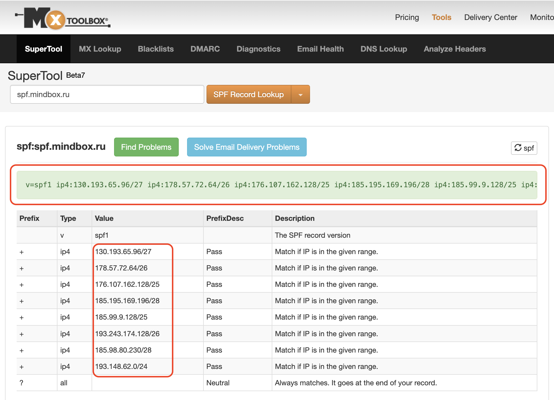The image size is (554, 400).
Task: Select the value 178.57.72.64/26
Action: coord(121,268)
